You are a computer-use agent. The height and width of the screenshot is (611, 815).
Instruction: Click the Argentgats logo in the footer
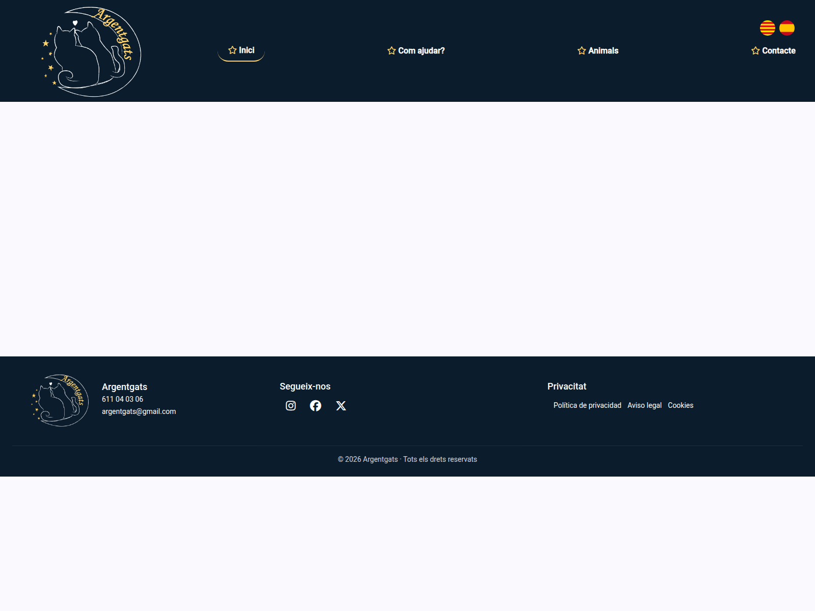[x=60, y=401]
